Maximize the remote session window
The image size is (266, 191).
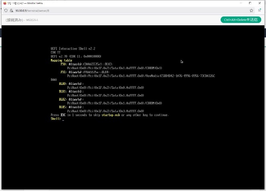tap(249, 3)
